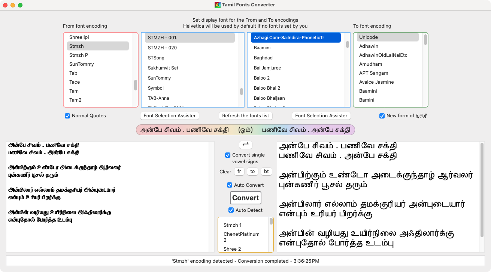Select Baloo 2 display font

point(296,78)
